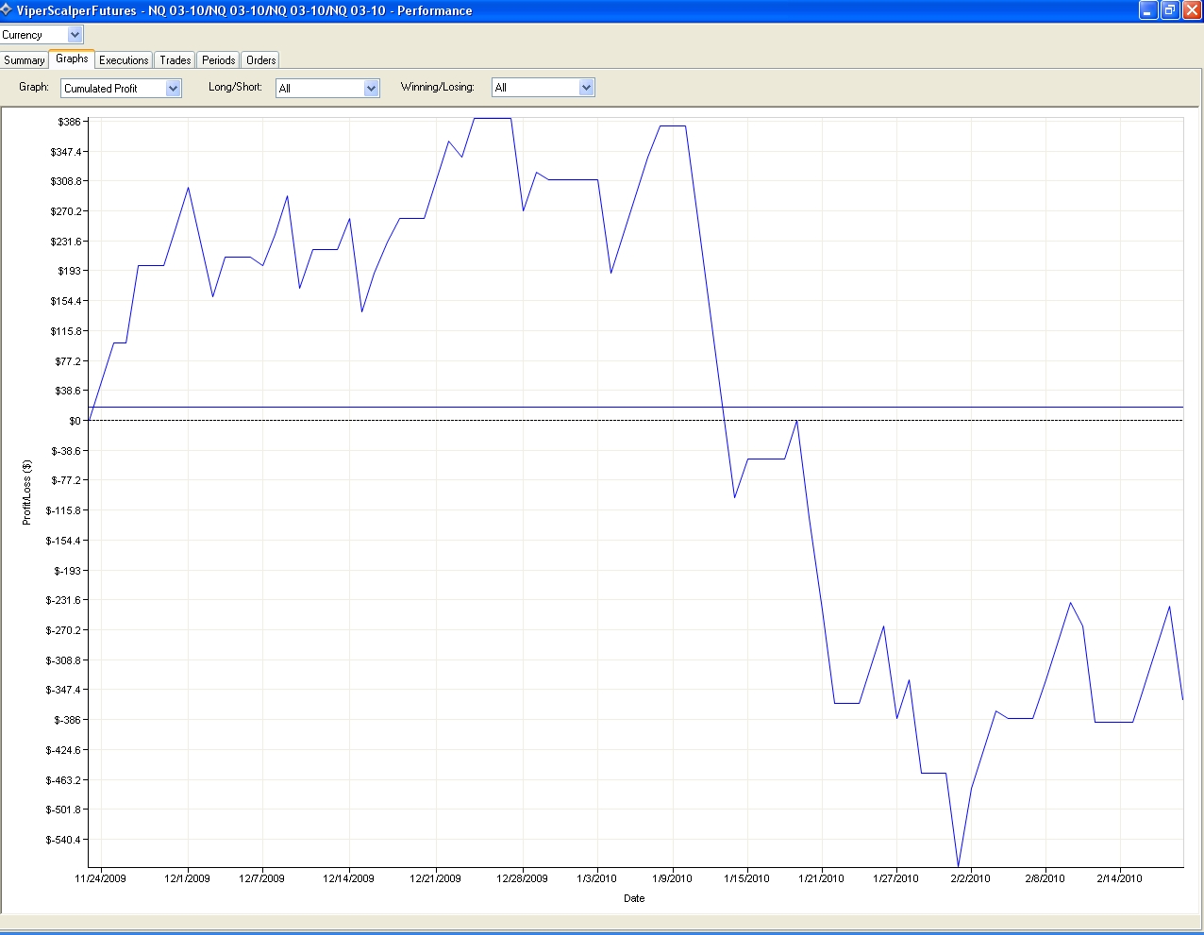Click the $386 top y-axis label
The width and height of the screenshot is (1204, 935).
(x=70, y=122)
